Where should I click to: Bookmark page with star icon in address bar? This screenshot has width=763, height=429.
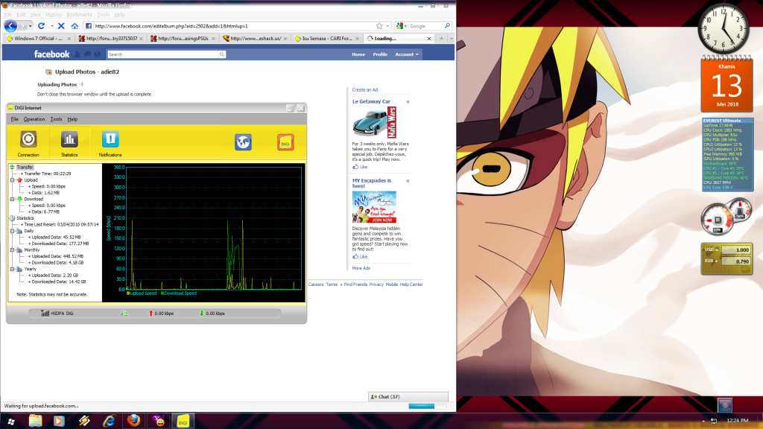point(379,25)
